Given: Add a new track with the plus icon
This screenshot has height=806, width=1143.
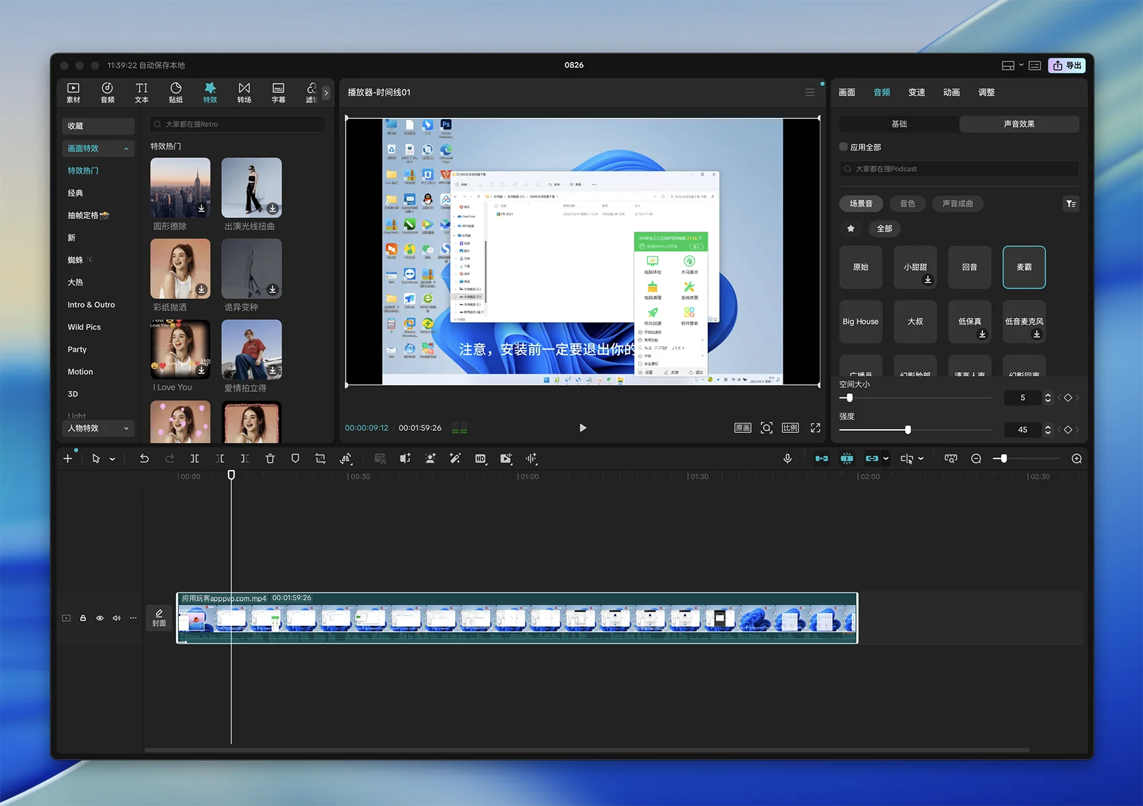Looking at the screenshot, I should pyautogui.click(x=68, y=458).
